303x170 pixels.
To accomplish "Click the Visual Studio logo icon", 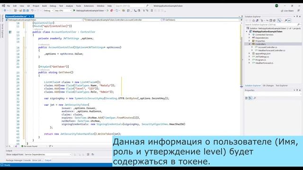I will [3, 6].
